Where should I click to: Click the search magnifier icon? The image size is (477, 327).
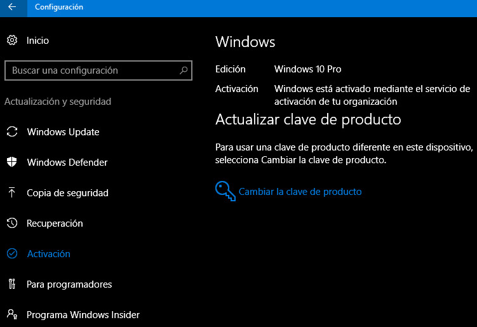(184, 70)
